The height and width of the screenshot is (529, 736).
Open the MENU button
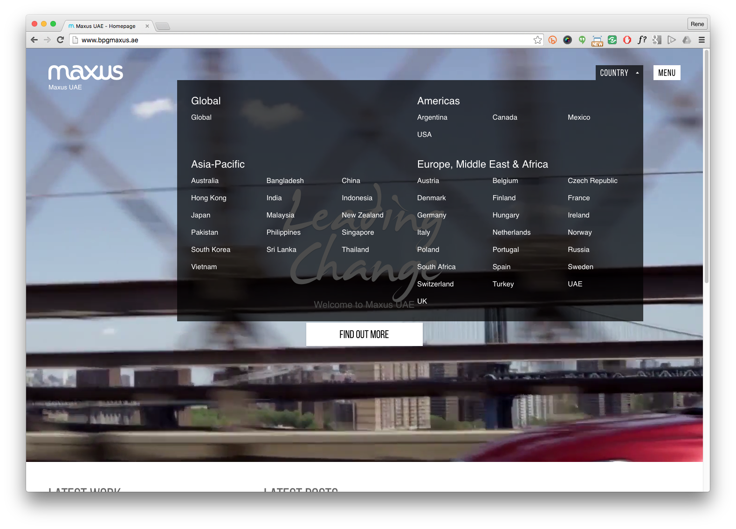pos(667,73)
